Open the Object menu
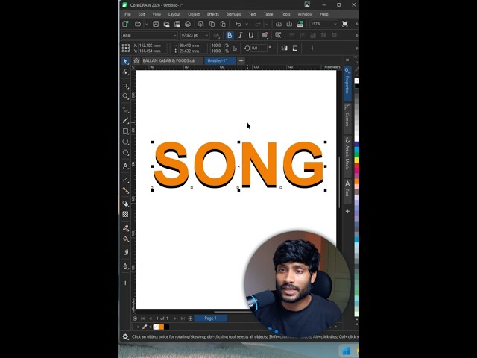Viewport: 477px width, 358px height. coord(194,14)
